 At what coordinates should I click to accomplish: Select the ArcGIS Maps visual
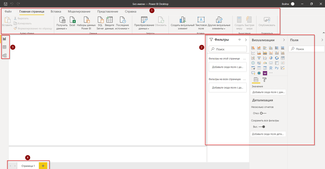coord(259,73)
